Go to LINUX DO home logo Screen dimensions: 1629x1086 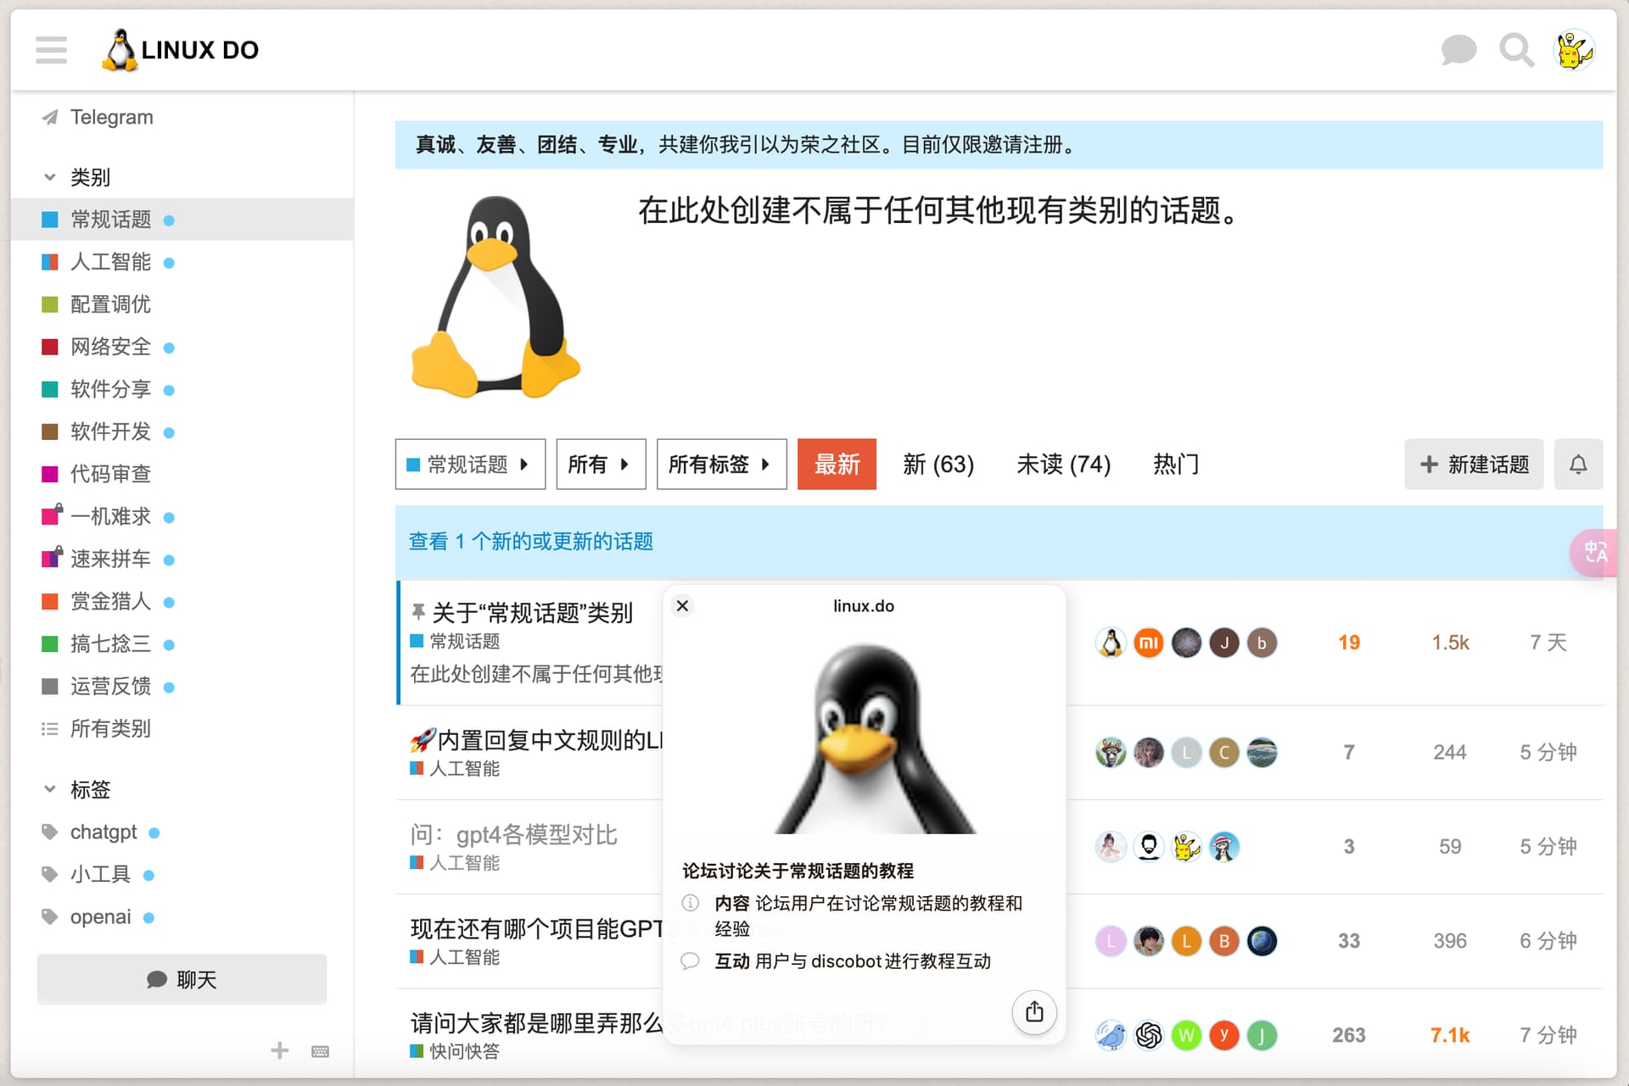click(180, 50)
